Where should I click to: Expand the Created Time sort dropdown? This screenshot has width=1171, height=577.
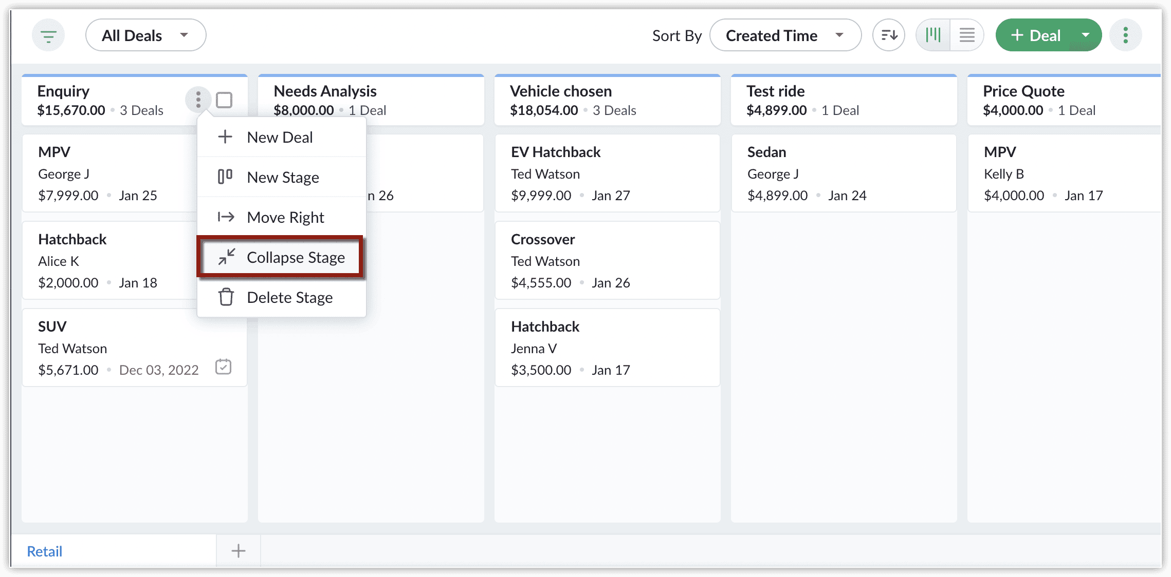coord(785,35)
